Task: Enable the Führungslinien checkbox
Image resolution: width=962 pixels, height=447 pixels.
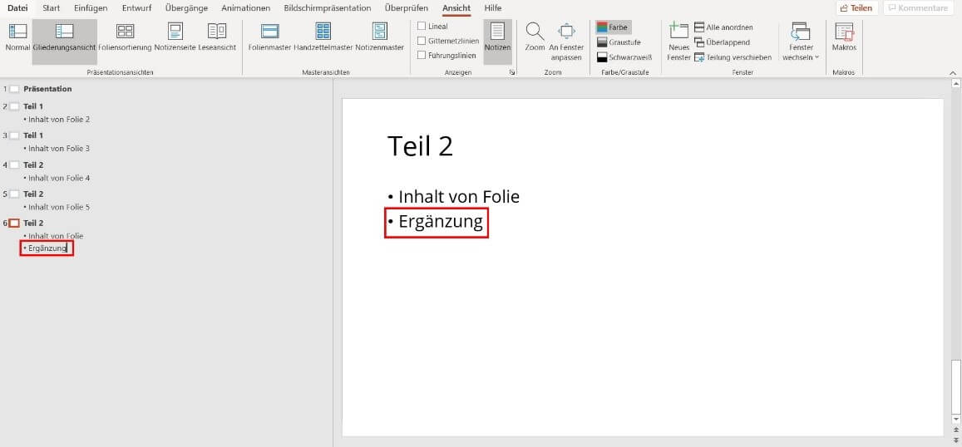Action: click(x=422, y=55)
